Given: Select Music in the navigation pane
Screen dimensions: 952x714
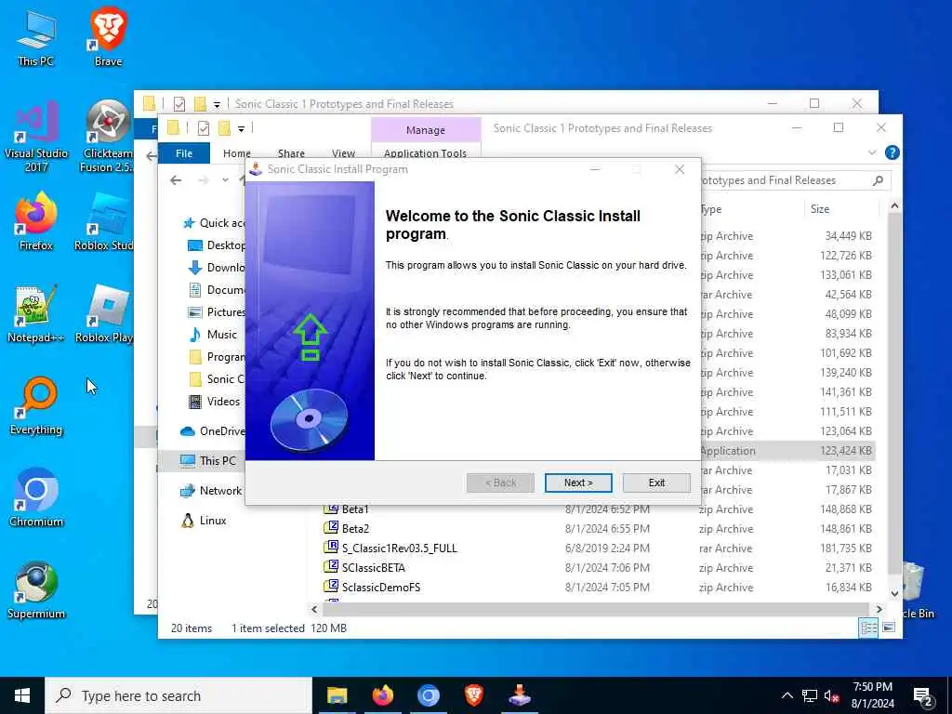Looking at the screenshot, I should click(x=215, y=335).
